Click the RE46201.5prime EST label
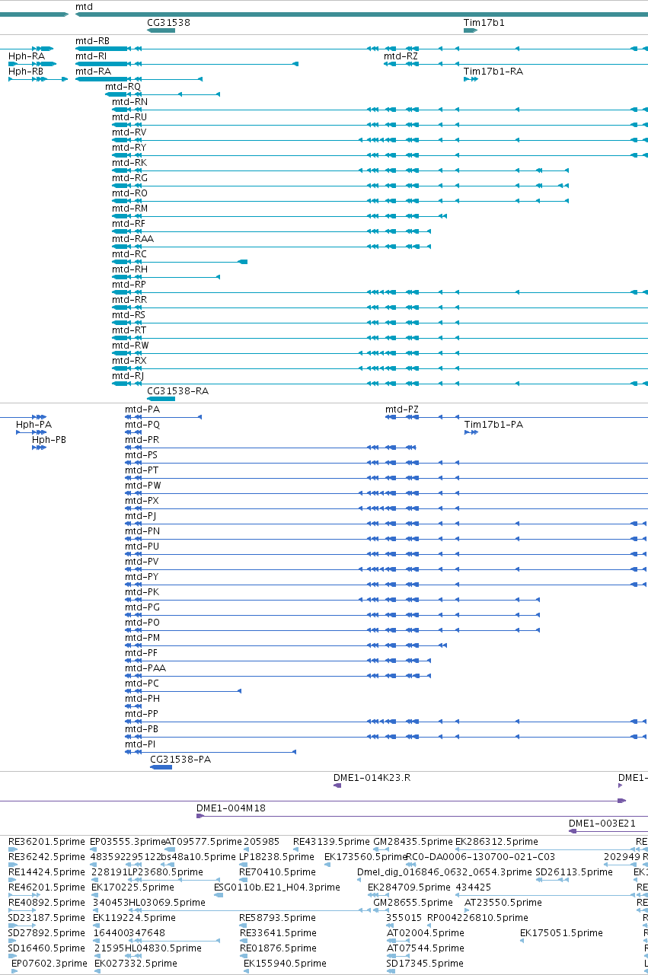Viewport: 648px width, 975px height. [x=47, y=887]
